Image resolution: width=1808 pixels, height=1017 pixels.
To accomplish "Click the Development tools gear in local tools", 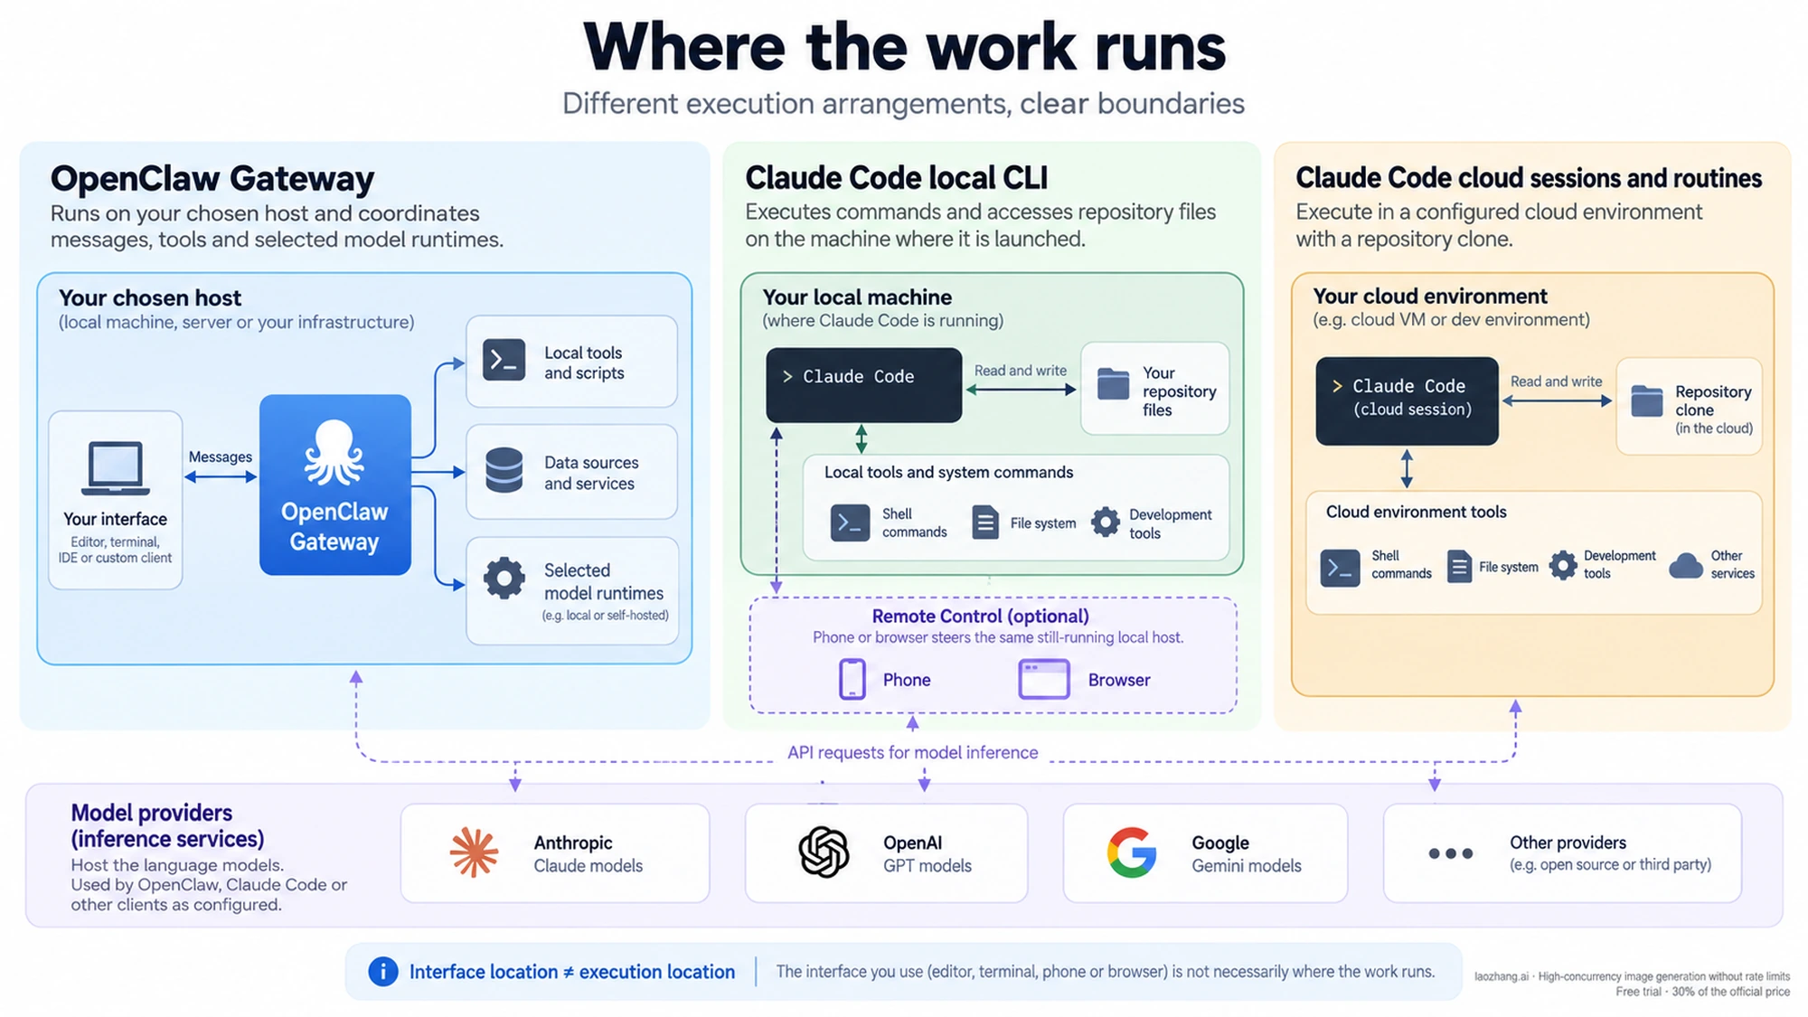I will (1105, 522).
